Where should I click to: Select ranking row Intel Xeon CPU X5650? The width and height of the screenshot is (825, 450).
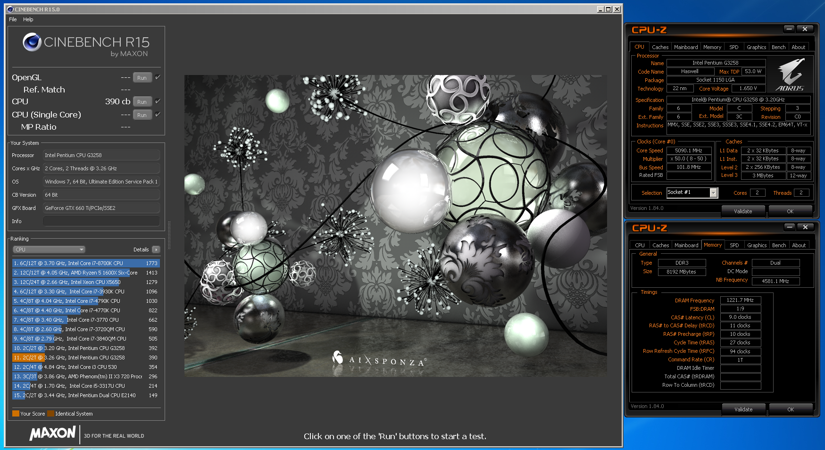(86, 282)
